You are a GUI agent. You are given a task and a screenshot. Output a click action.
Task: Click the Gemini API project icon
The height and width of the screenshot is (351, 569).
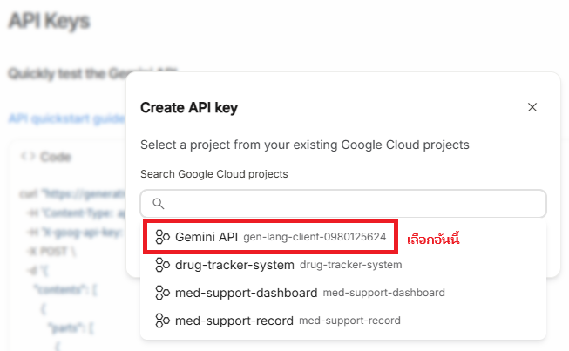(162, 237)
